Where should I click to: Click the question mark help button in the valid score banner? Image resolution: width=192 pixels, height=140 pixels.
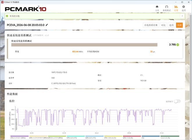click(x=182, y=16)
